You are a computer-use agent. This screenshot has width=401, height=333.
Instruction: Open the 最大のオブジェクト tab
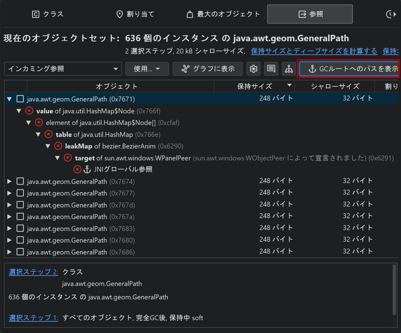[223, 14]
